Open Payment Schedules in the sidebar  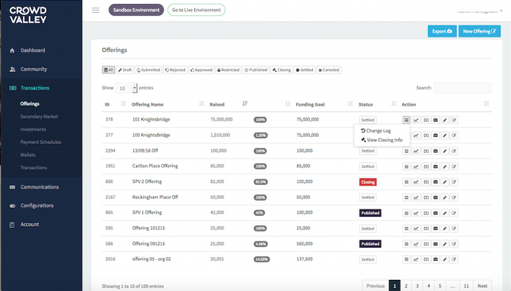tap(41, 142)
